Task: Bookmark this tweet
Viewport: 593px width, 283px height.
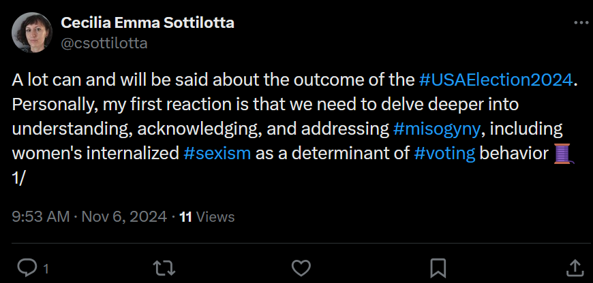Action: pyautogui.click(x=438, y=267)
